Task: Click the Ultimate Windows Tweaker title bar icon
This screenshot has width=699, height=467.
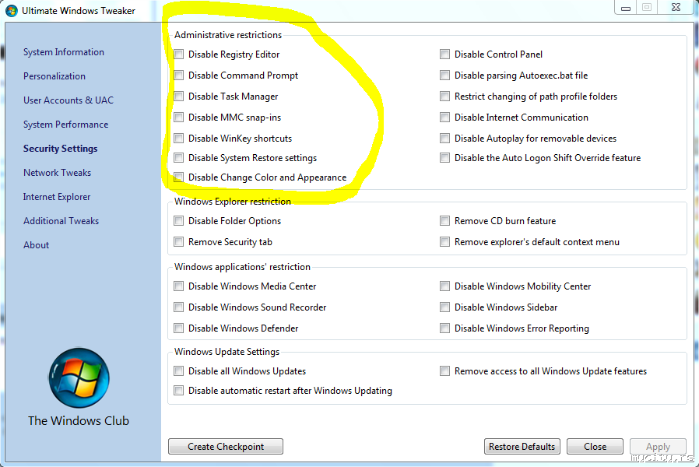Action: [x=11, y=10]
